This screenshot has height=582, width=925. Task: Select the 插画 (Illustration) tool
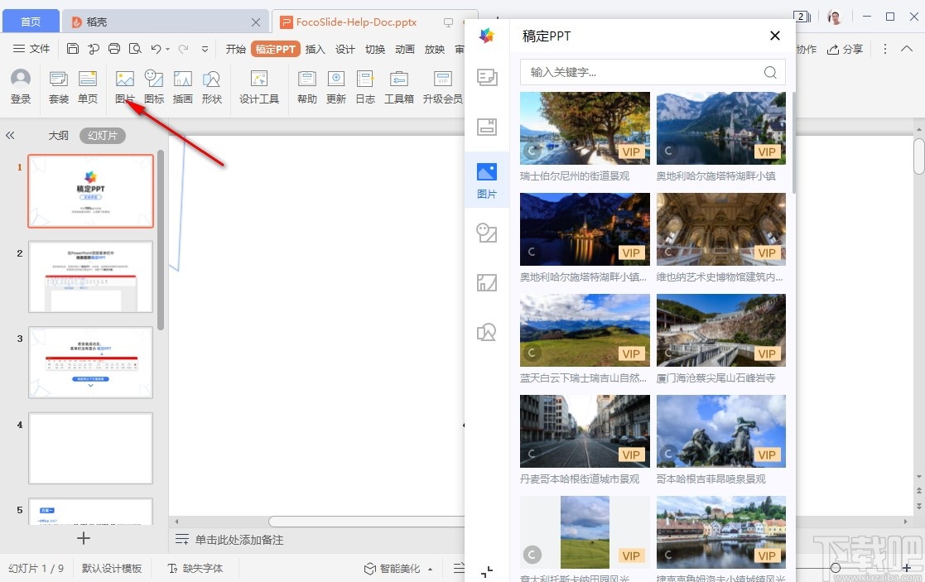(183, 85)
